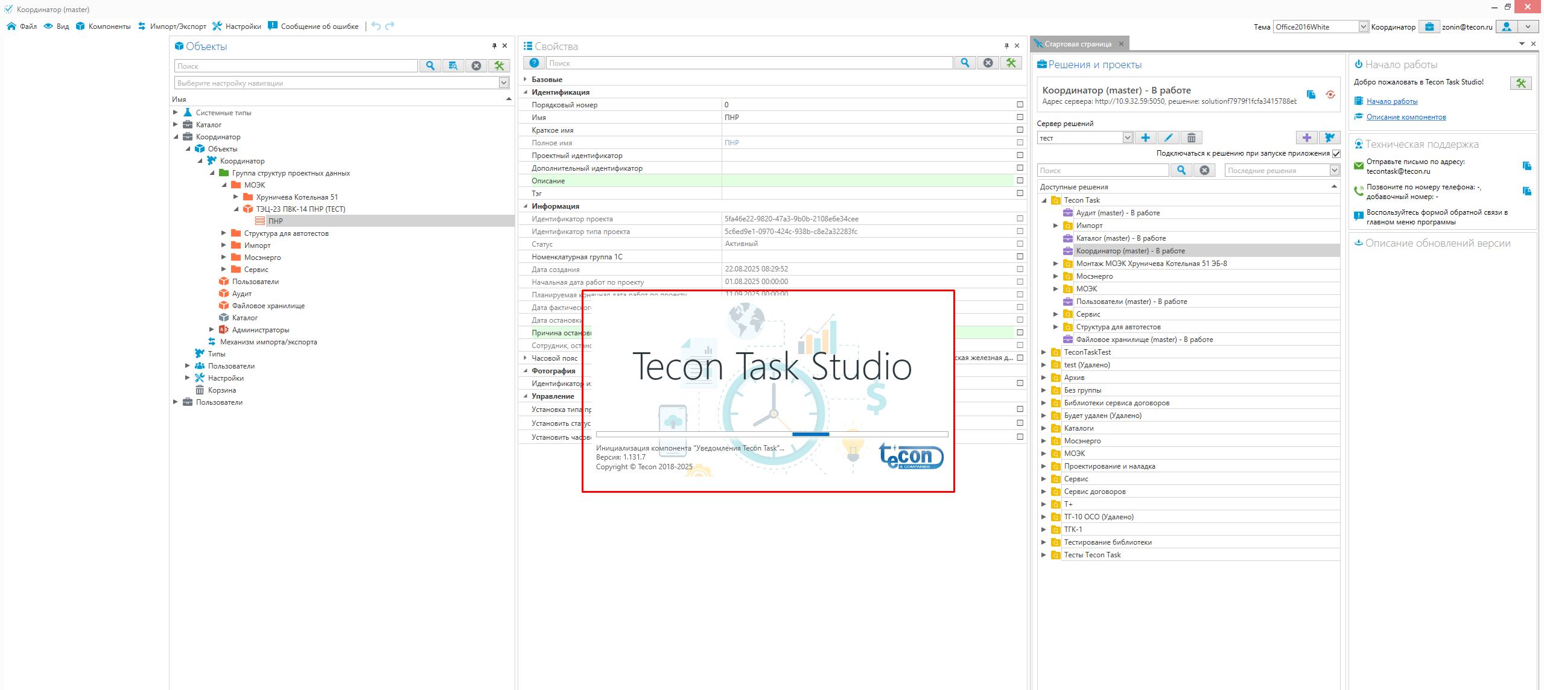The width and height of the screenshot is (1544, 690).
Task: Check the box for Порядковый номер row
Action: pos(1020,105)
